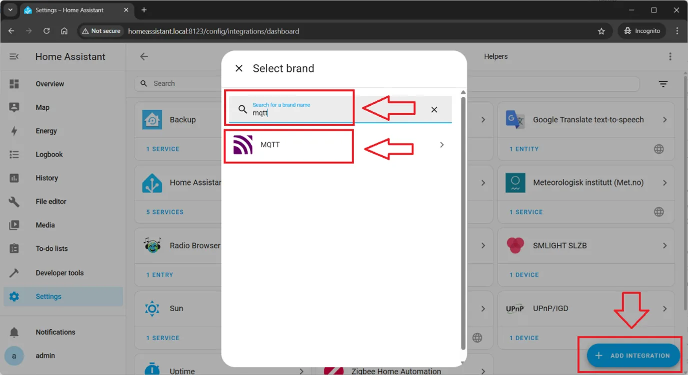The height and width of the screenshot is (375, 688).
Task: Expand Google Translate text-to-speech chevron
Action: click(x=665, y=120)
